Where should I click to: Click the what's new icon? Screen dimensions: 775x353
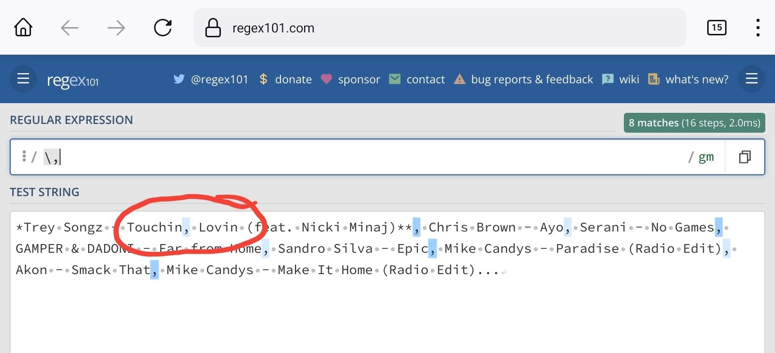(x=654, y=79)
